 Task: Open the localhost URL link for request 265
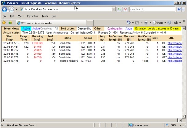click(175, 61)
